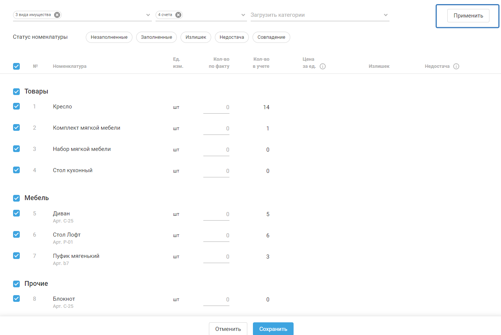Viewport: 501px width, 335px height.
Task: Click the Применить button
Action: 468,16
